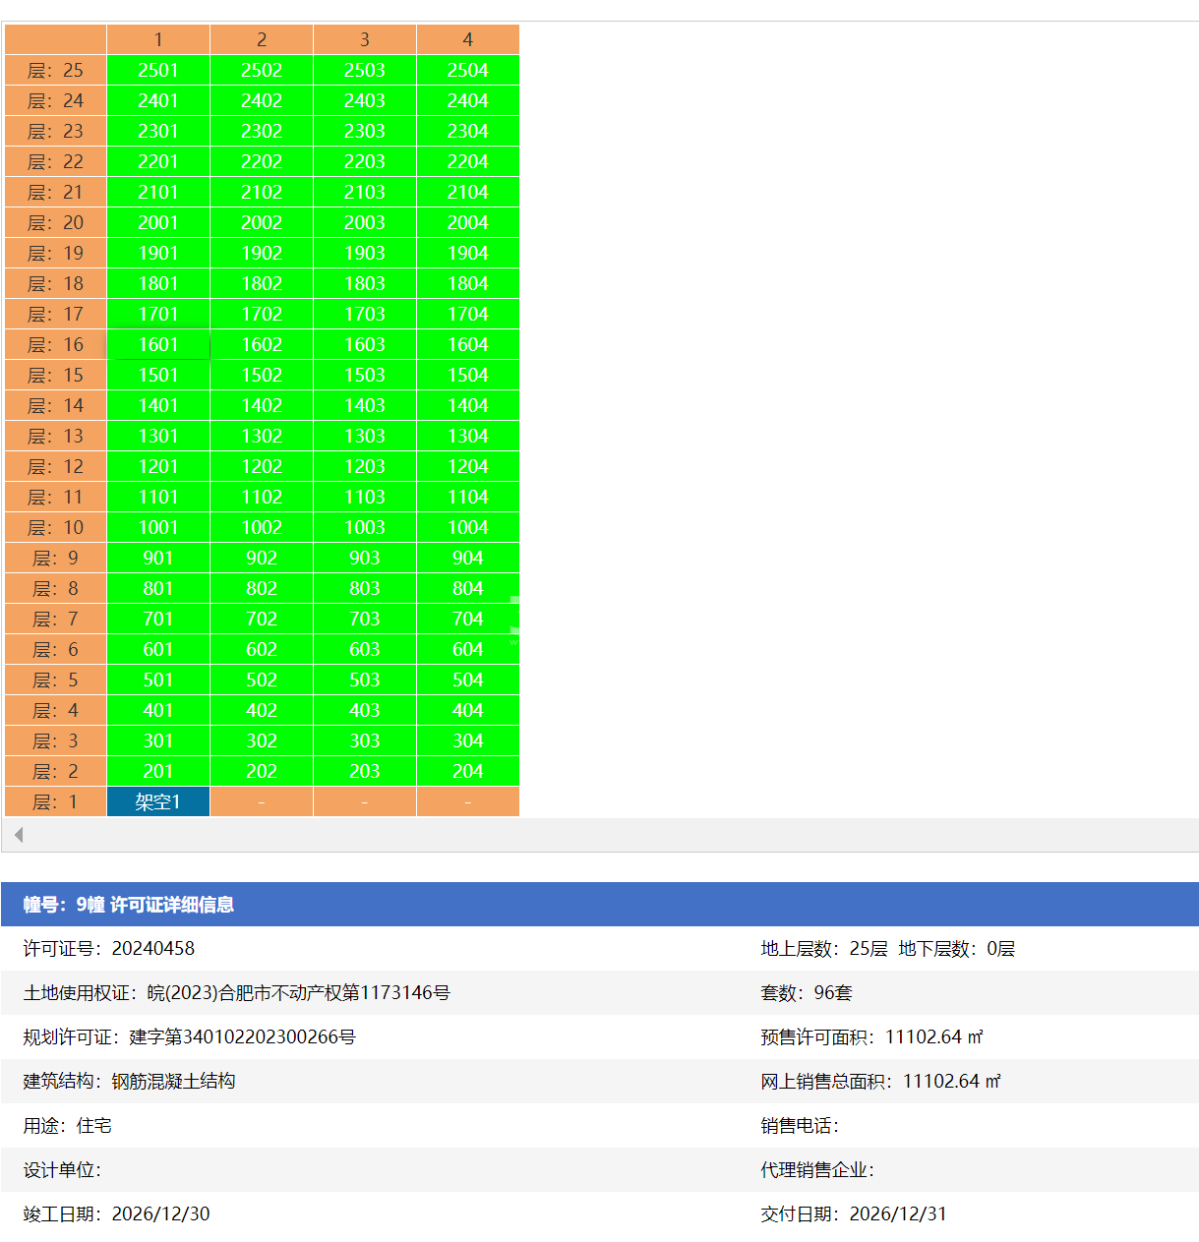The height and width of the screenshot is (1242, 1199).
Task: Click the 层: 16 row label
Action: tap(55, 344)
